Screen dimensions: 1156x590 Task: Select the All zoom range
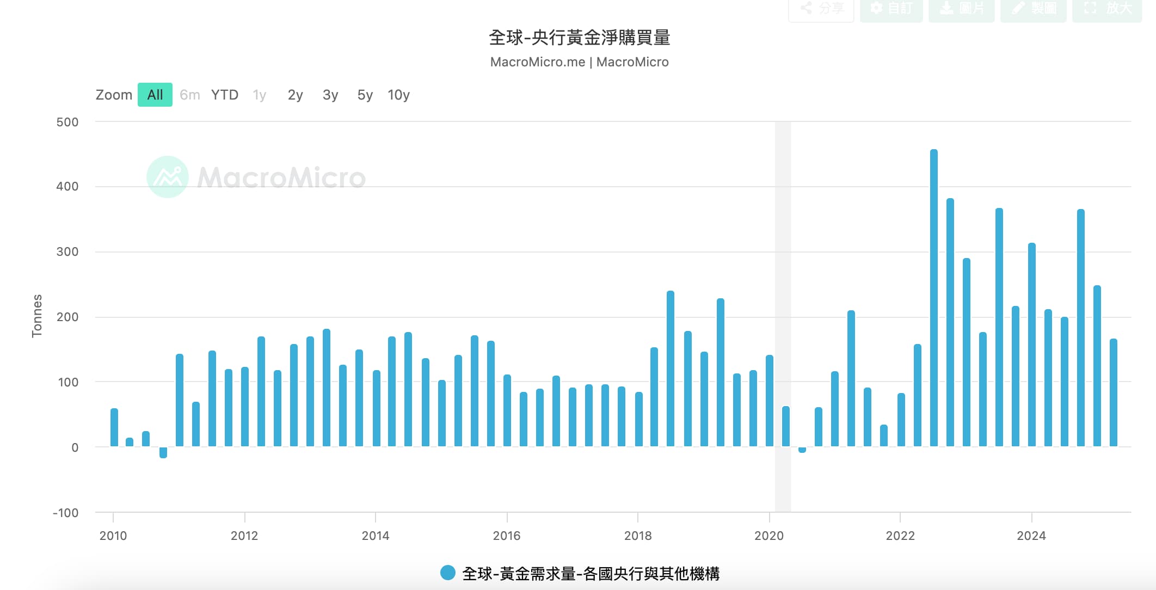coord(155,95)
